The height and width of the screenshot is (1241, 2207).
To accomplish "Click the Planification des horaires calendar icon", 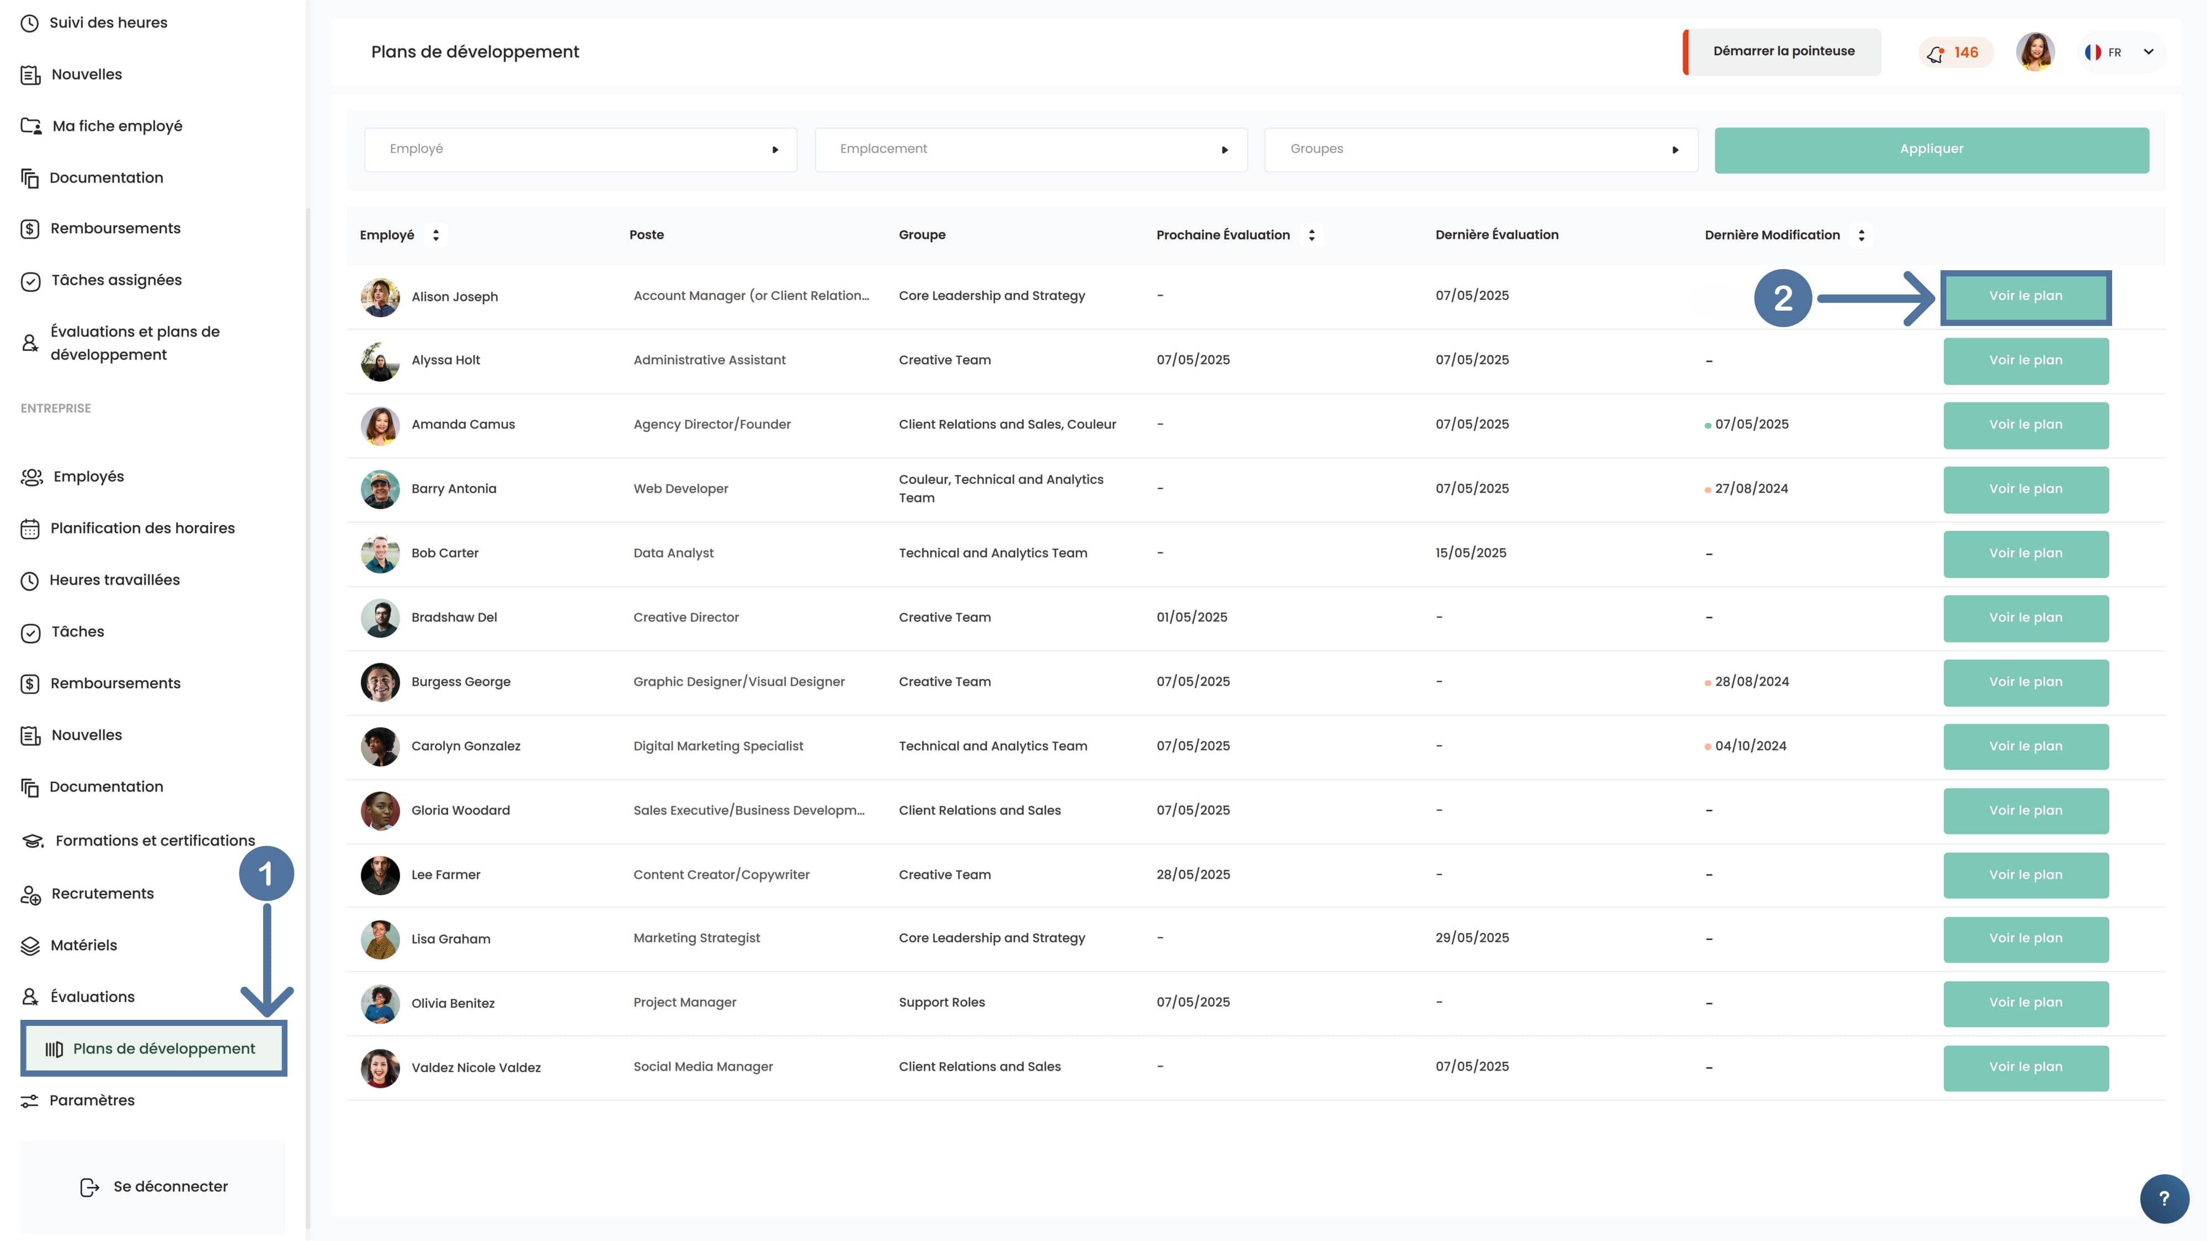I will pos(30,528).
